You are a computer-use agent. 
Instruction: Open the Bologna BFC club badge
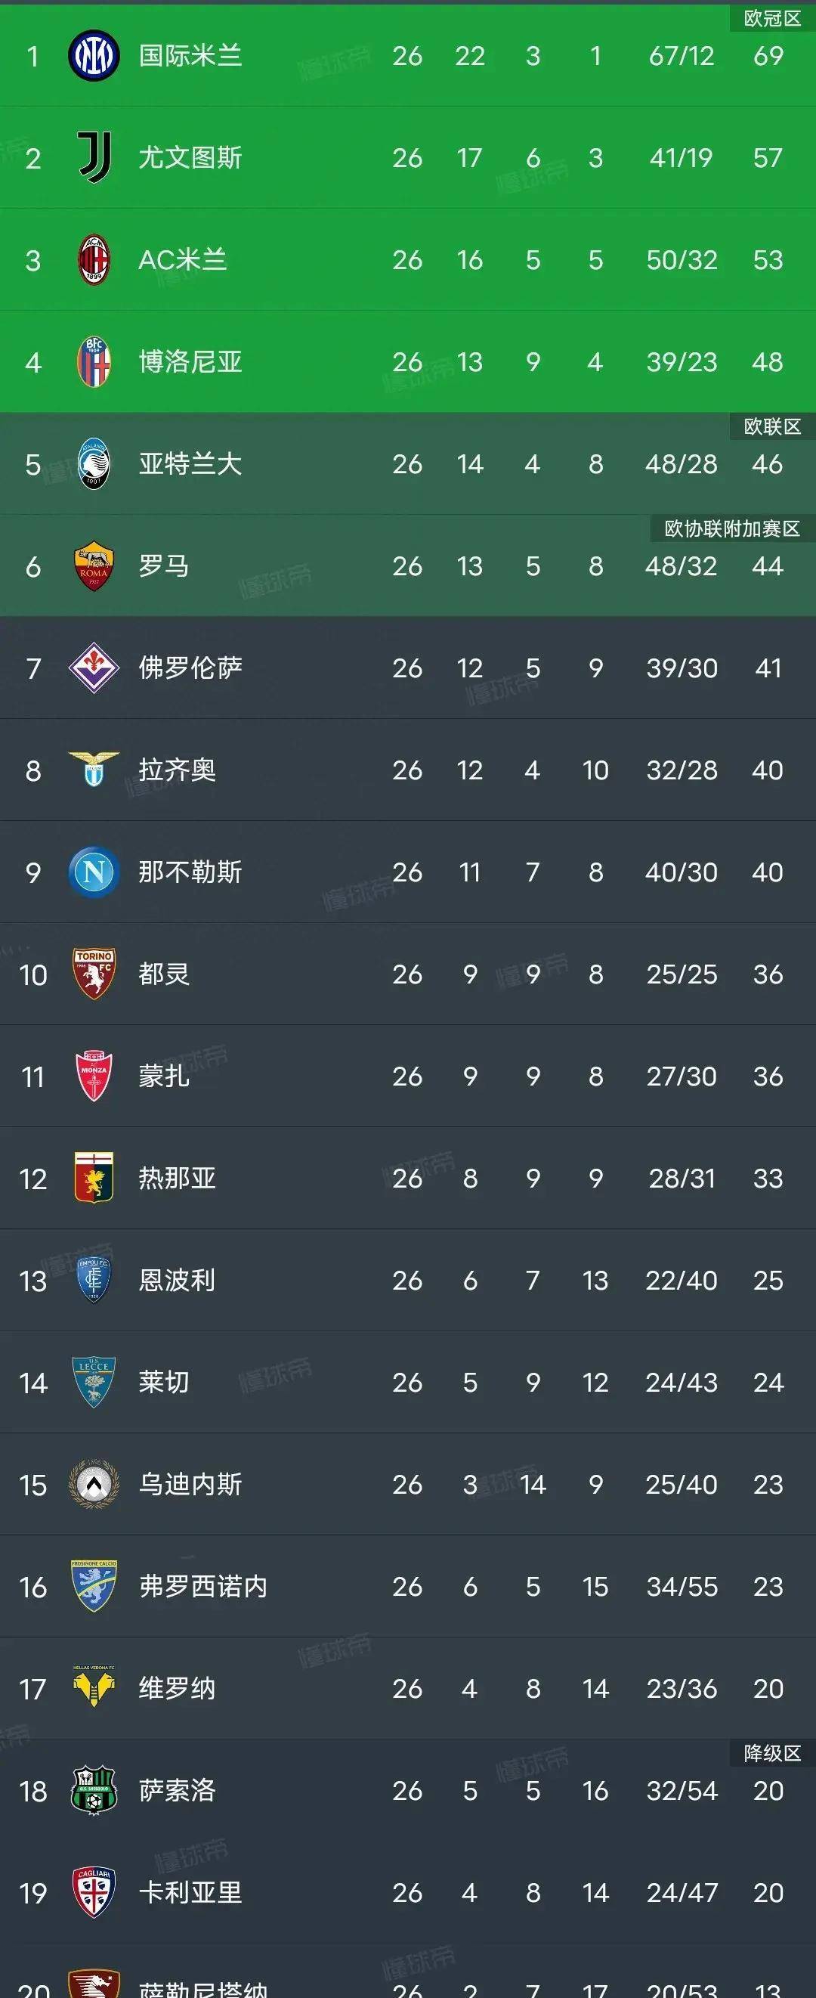93,362
